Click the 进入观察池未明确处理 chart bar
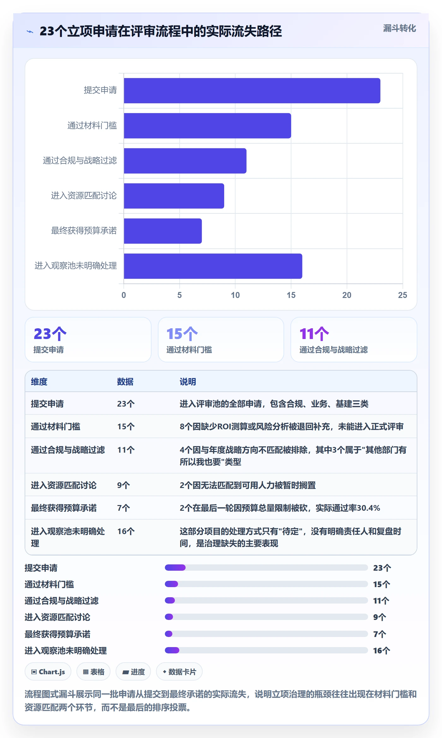The image size is (442, 738). click(213, 266)
